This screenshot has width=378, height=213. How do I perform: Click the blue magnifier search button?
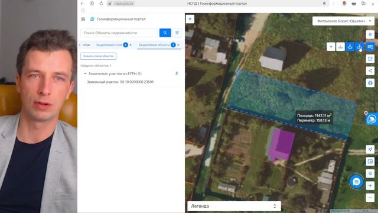(x=165, y=33)
